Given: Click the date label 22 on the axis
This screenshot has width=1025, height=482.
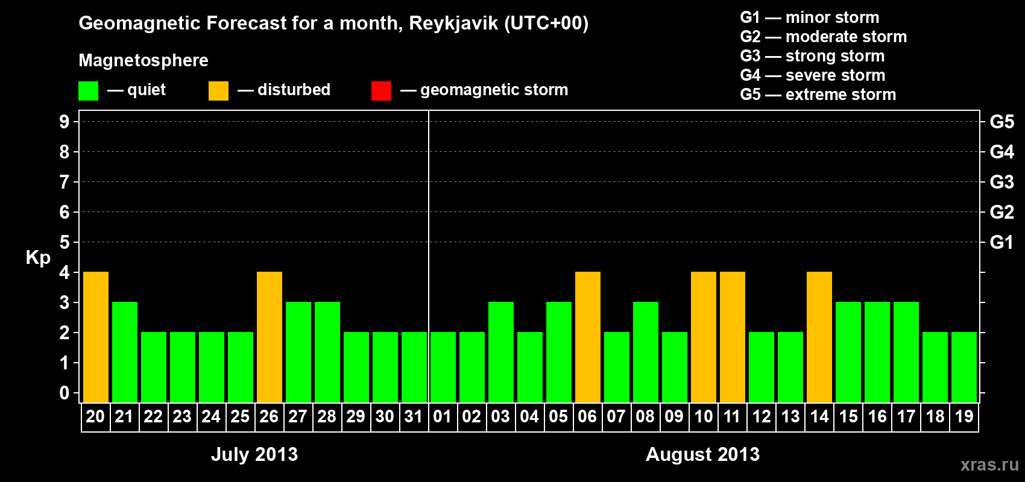Looking at the screenshot, I should [153, 416].
